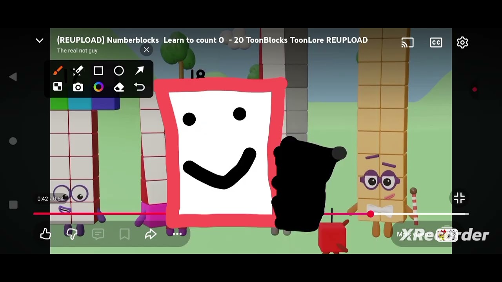Open the rainbow color picker wheel
The width and height of the screenshot is (502, 282).
tap(98, 87)
